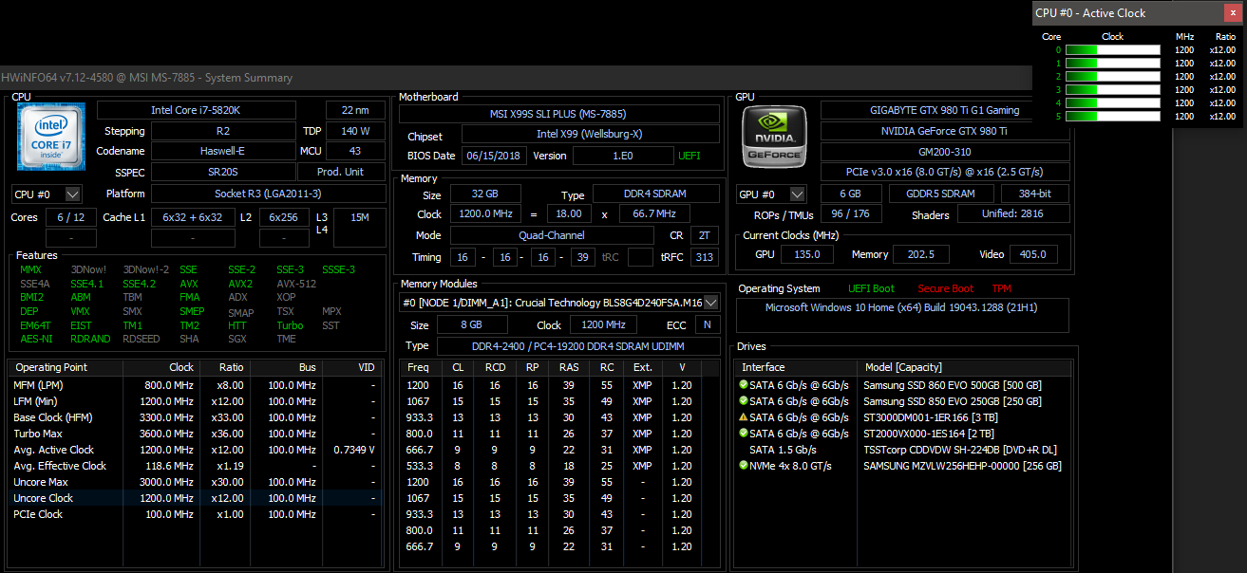Click the red TPM label
1247x573 pixels.
click(x=1002, y=288)
